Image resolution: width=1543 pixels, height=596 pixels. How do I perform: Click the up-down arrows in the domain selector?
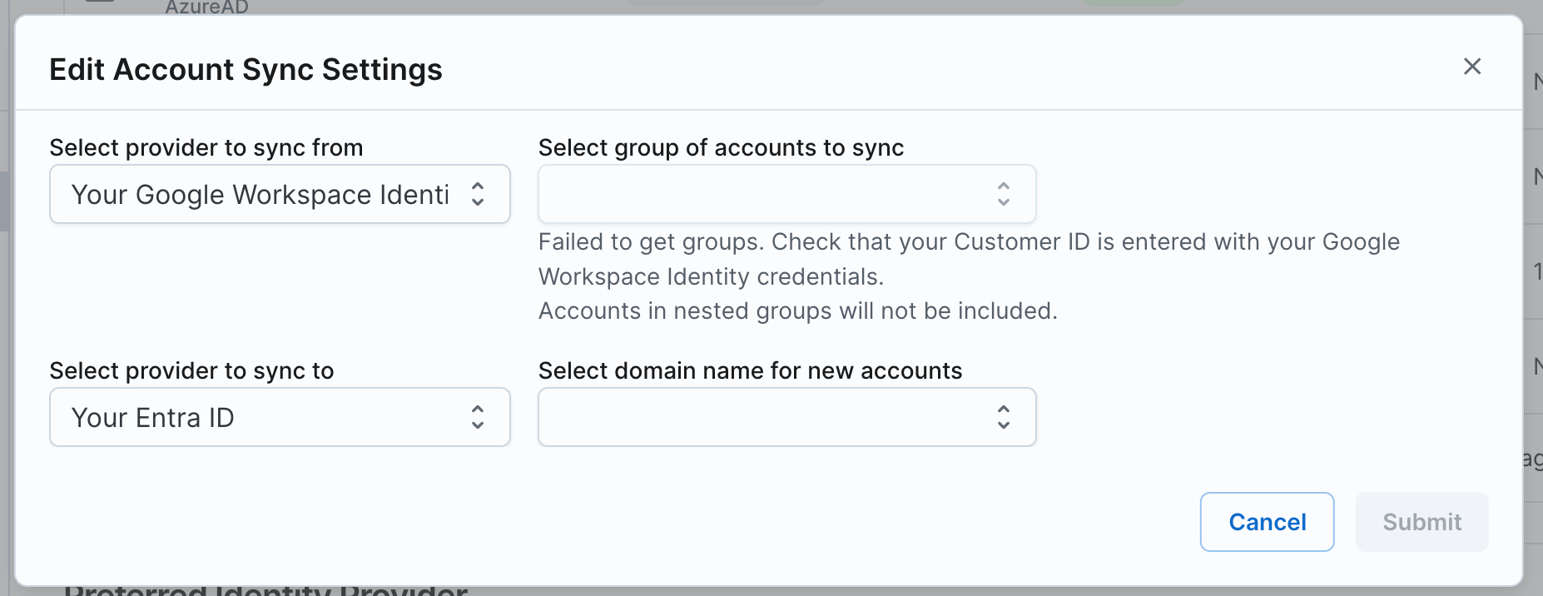[x=1003, y=418]
